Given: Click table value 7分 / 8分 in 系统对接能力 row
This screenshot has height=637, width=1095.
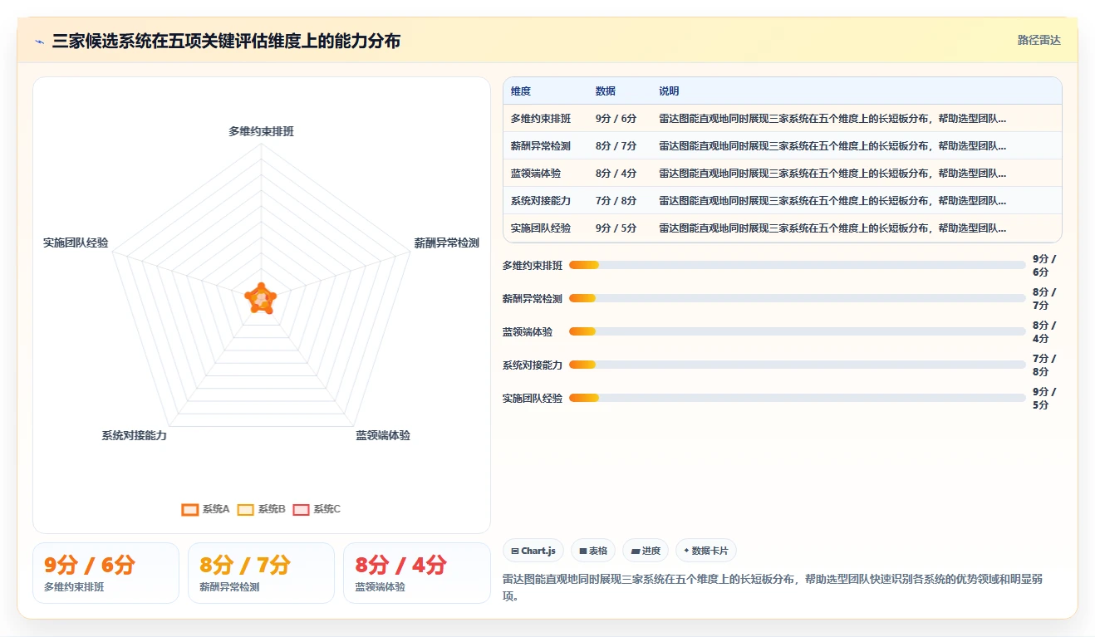Looking at the screenshot, I should pyautogui.click(x=616, y=201).
